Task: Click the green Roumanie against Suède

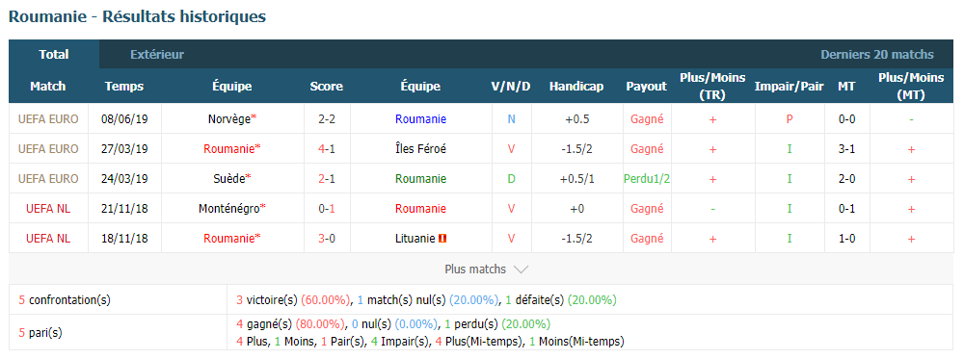Action: 420,179
